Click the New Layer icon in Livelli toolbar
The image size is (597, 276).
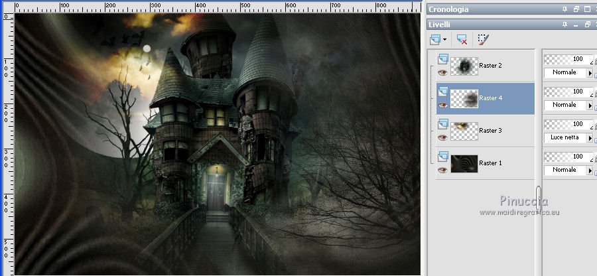pos(435,39)
